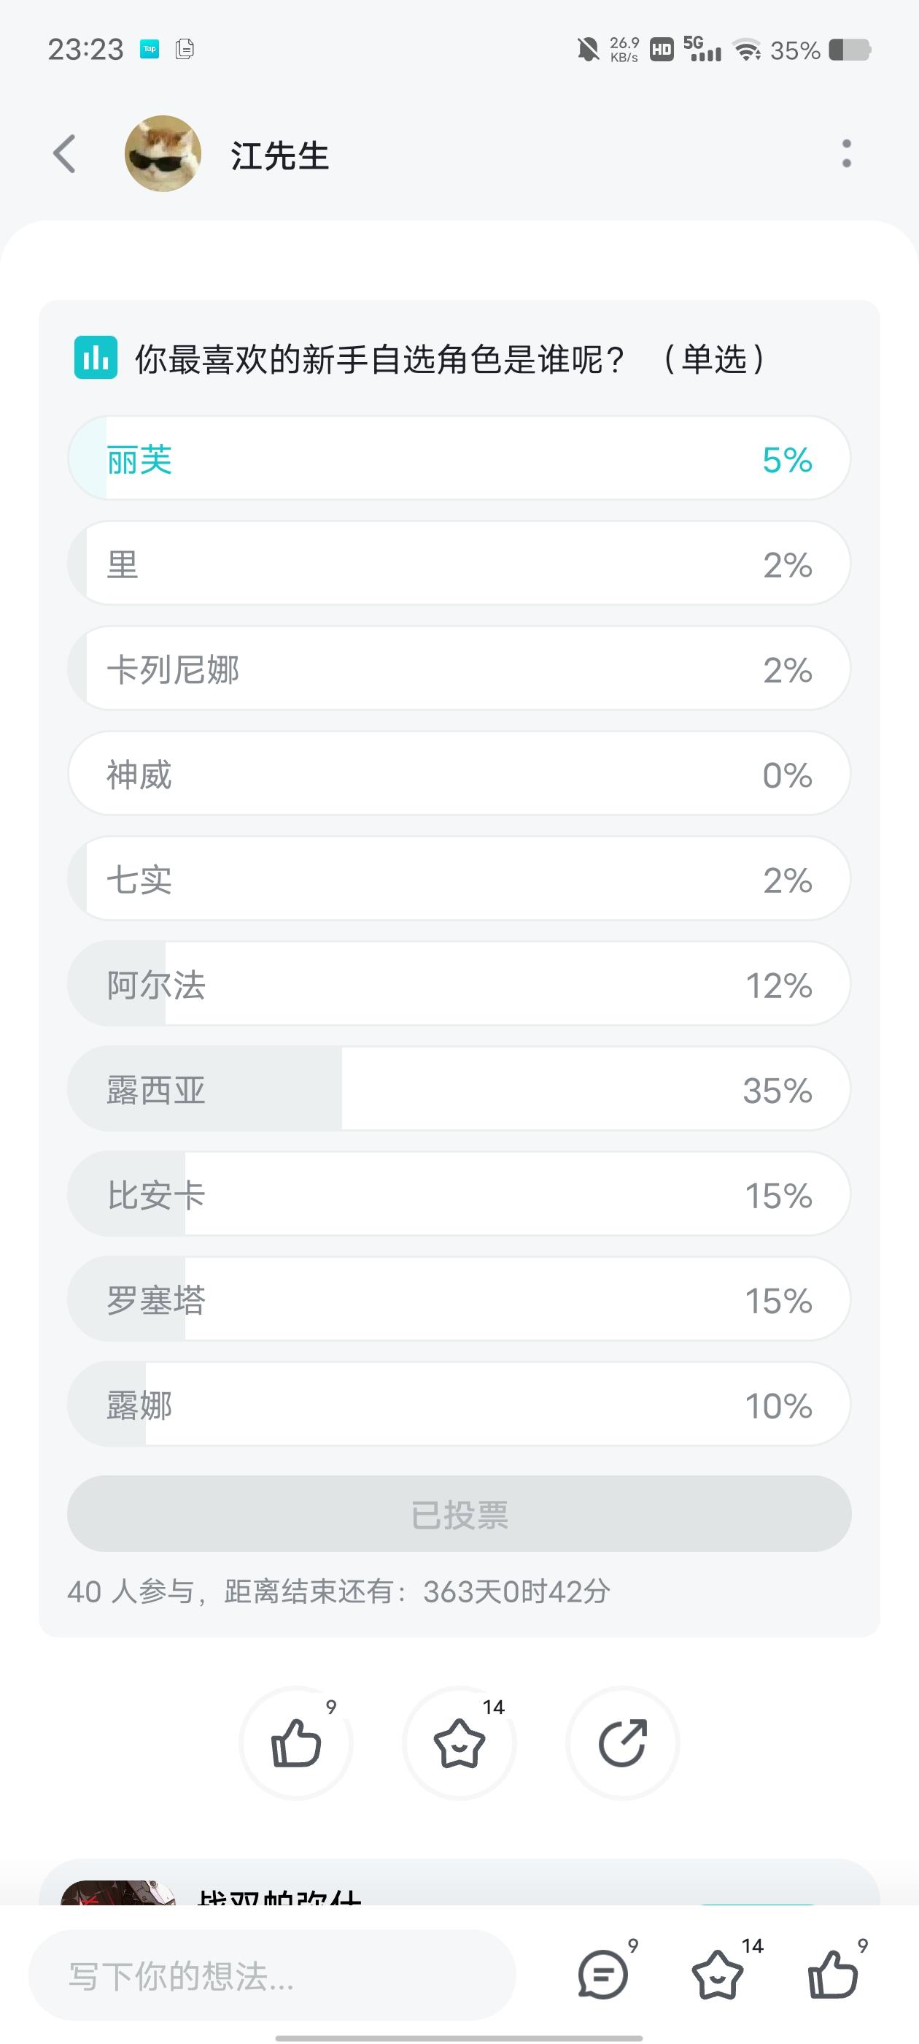Select the 丽芙 poll option

(x=459, y=458)
